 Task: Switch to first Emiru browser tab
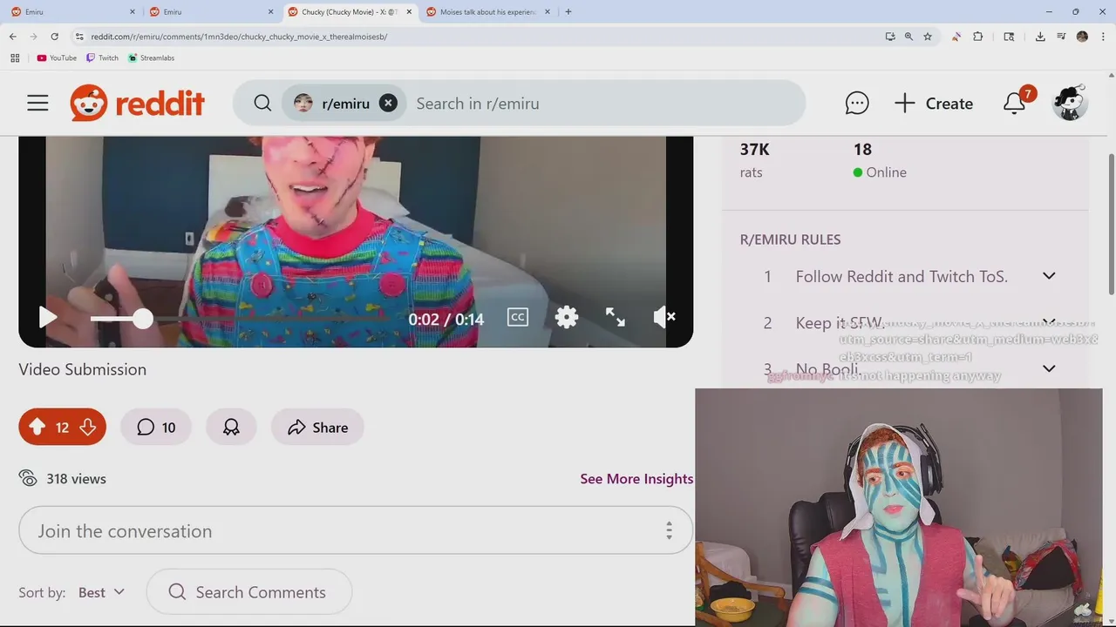pyautogui.click(x=74, y=12)
